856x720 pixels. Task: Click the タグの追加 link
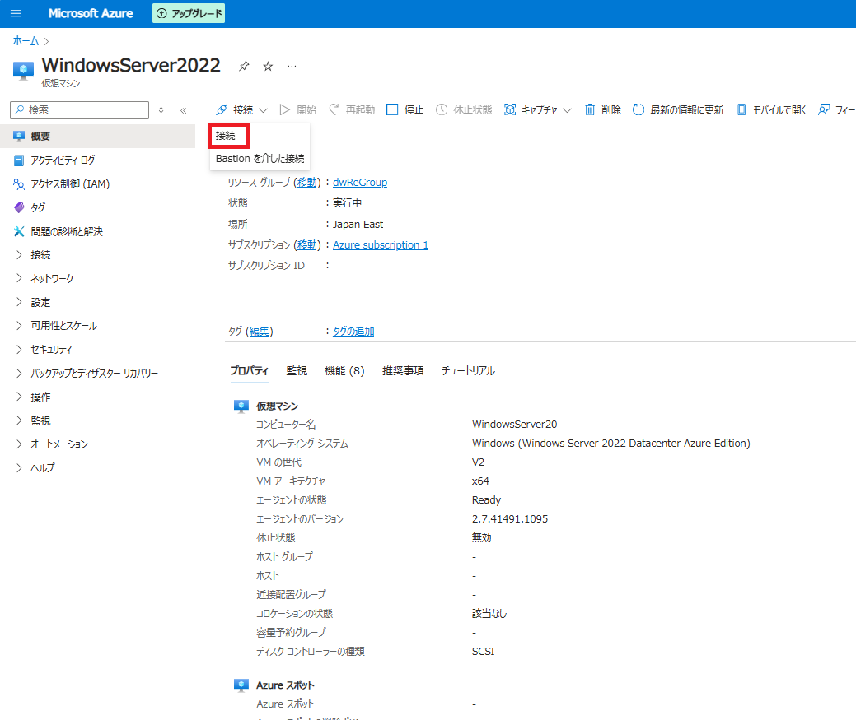click(353, 332)
